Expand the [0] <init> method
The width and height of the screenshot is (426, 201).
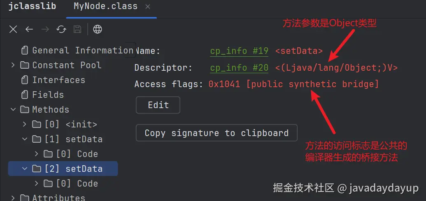coord(25,124)
